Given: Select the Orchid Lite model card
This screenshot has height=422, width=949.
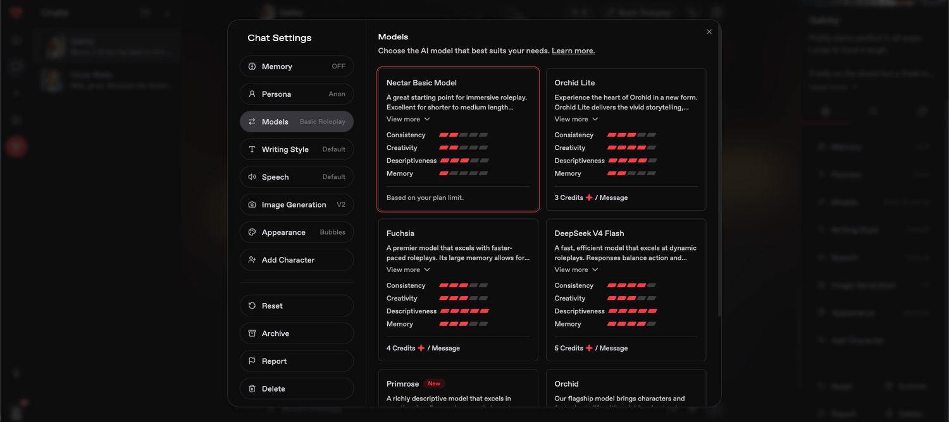Looking at the screenshot, I should 626,139.
